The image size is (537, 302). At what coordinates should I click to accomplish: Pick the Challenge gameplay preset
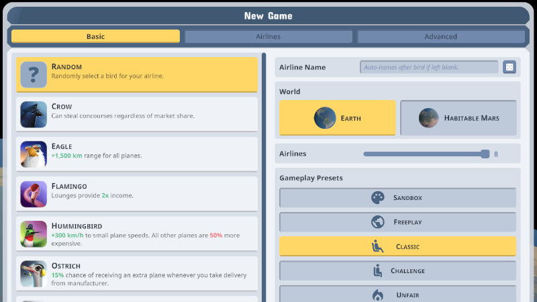pos(397,270)
